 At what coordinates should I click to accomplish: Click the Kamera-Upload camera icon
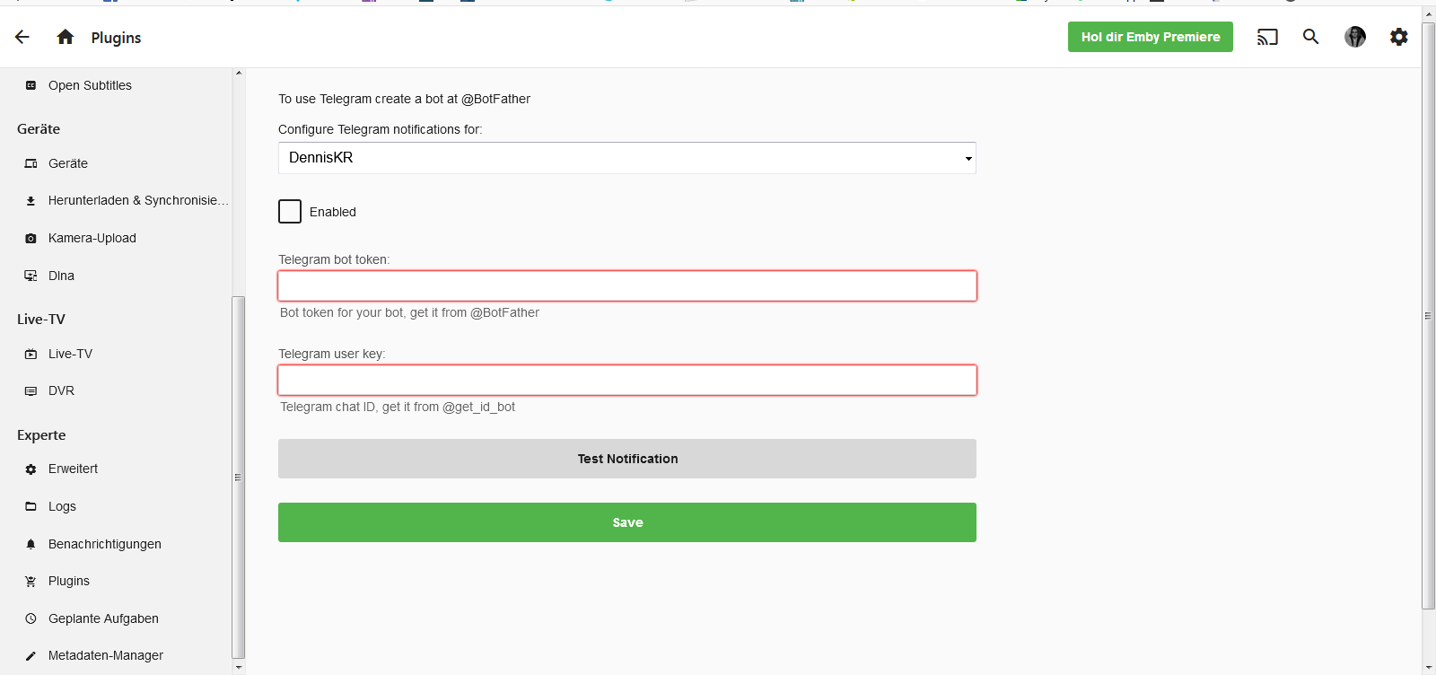click(x=31, y=239)
